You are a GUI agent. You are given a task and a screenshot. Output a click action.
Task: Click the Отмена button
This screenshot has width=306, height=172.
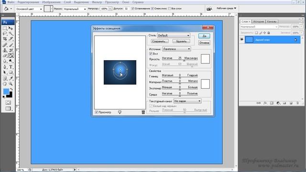point(204,43)
